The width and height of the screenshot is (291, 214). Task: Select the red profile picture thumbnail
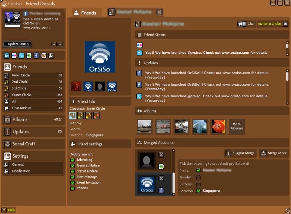click(x=76, y=86)
